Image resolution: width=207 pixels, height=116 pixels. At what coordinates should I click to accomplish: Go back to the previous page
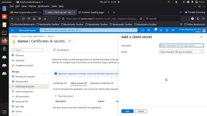pyautogui.click(x=12, y=19)
